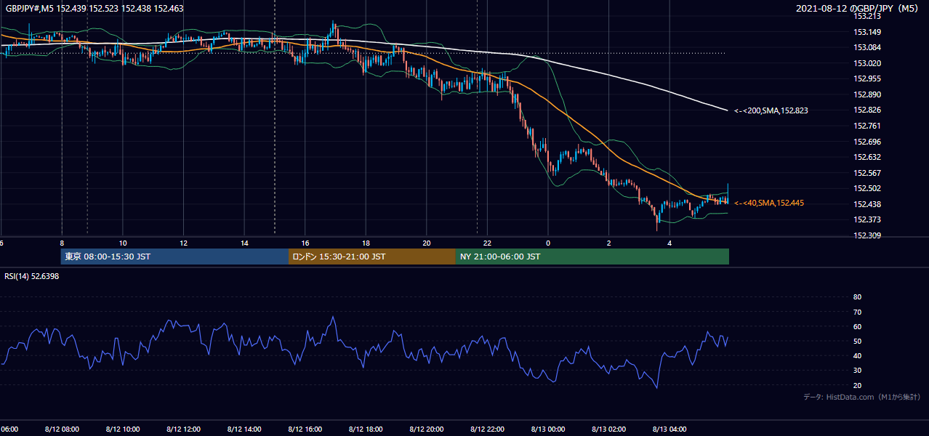Click price axis label 152.890
The image size is (929, 436).
867,94
